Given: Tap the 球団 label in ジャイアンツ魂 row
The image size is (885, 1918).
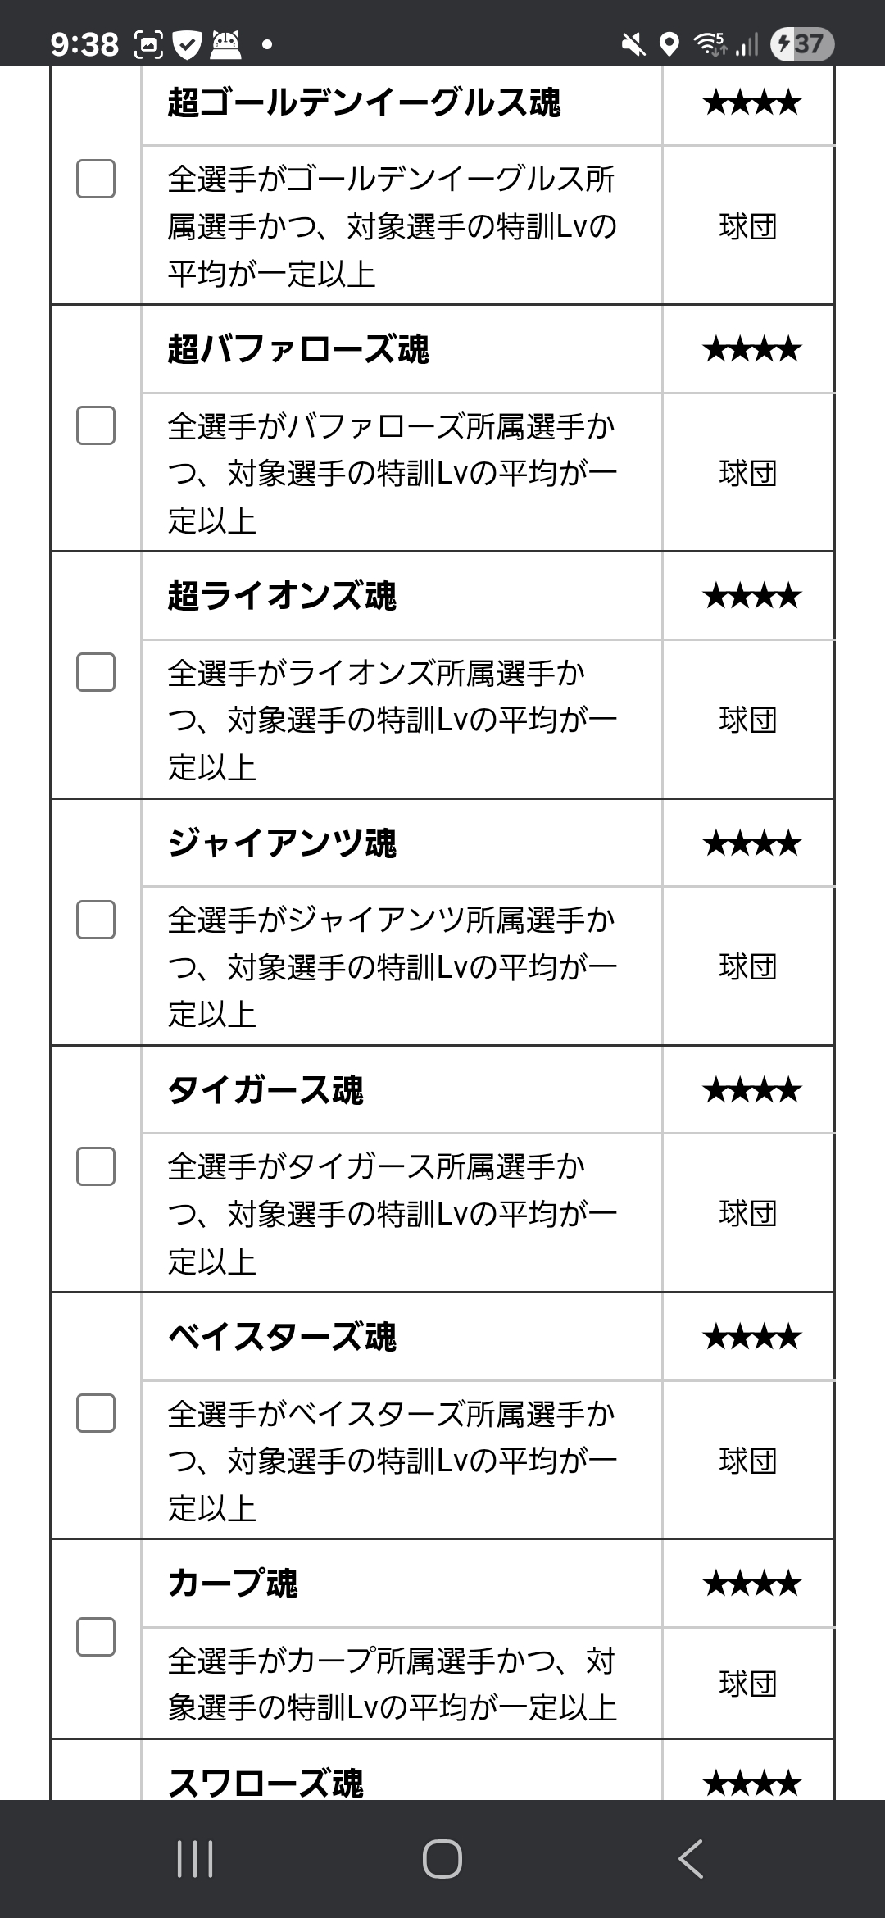Looking at the screenshot, I should coord(747,966).
